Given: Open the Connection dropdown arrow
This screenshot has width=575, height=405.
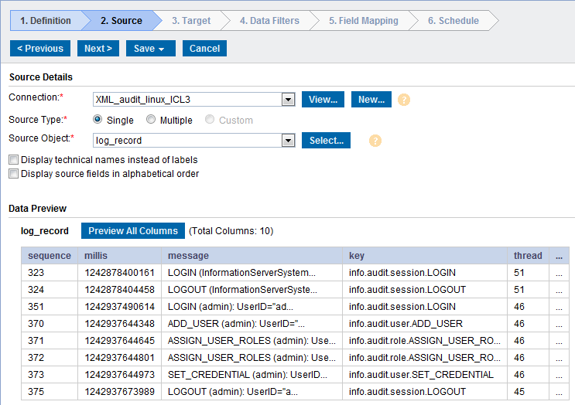Looking at the screenshot, I should [288, 100].
